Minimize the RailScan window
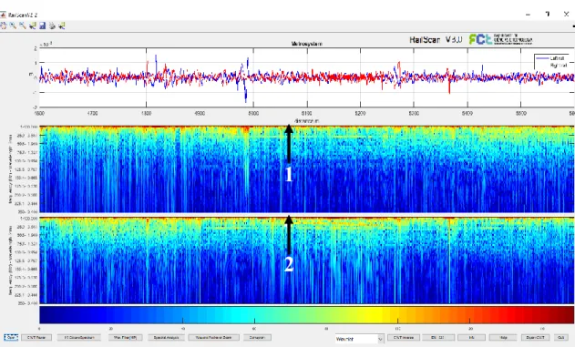575x347 pixels. coord(528,15)
